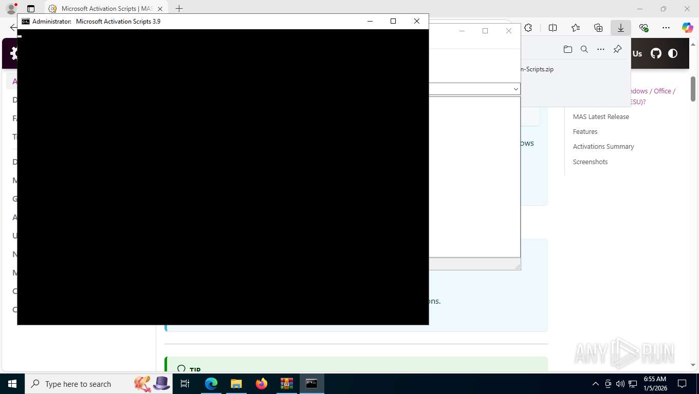Go to Features section link
Image resolution: width=699 pixels, height=394 pixels.
point(585,131)
